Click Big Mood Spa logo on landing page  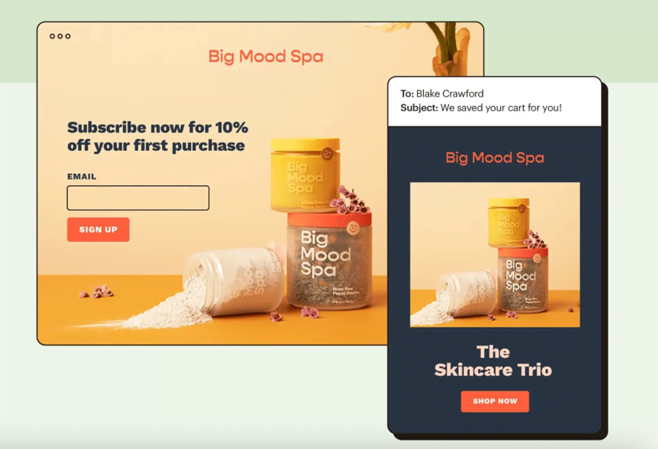266,56
